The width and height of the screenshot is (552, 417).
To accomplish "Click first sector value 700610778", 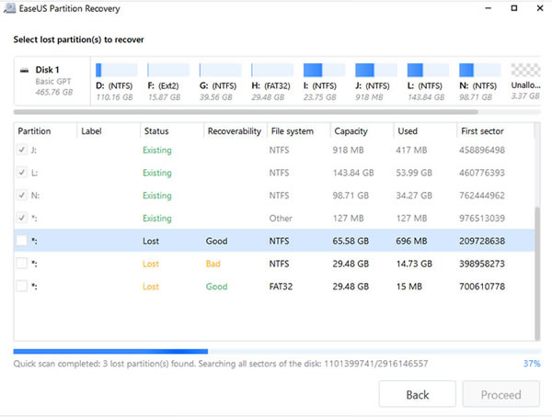I will tap(482, 287).
